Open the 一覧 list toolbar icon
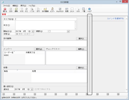The image size is (129, 100). pyautogui.click(x=84, y=10)
